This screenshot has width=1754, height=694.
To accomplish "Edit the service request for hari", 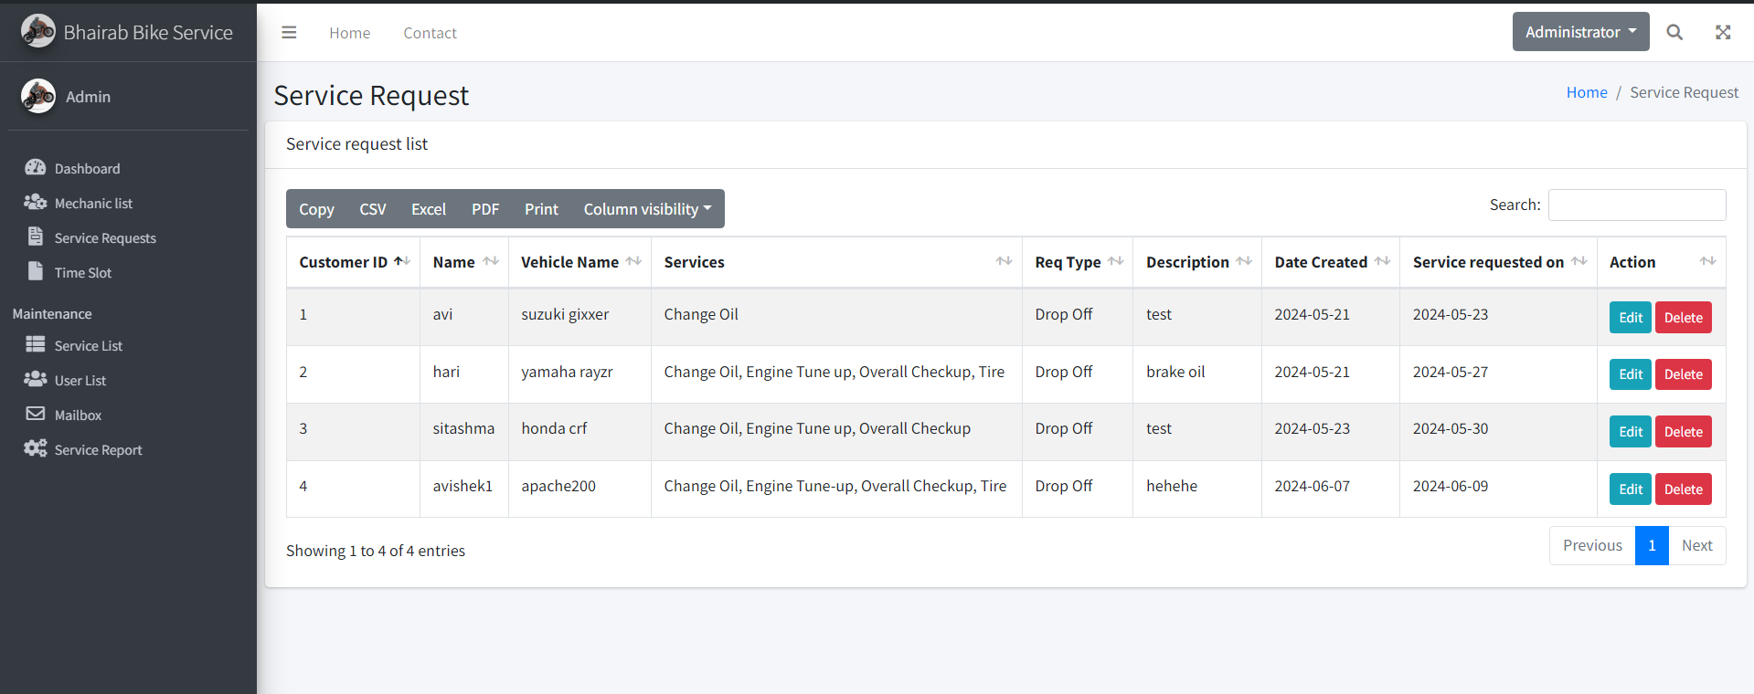I will pos(1630,374).
